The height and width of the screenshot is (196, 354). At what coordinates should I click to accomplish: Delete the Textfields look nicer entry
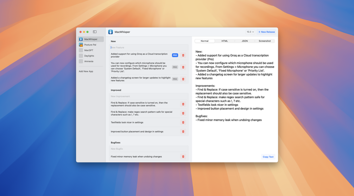[x=183, y=122]
